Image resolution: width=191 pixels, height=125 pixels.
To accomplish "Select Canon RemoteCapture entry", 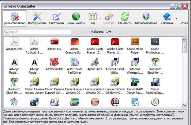I will point(155,86).
